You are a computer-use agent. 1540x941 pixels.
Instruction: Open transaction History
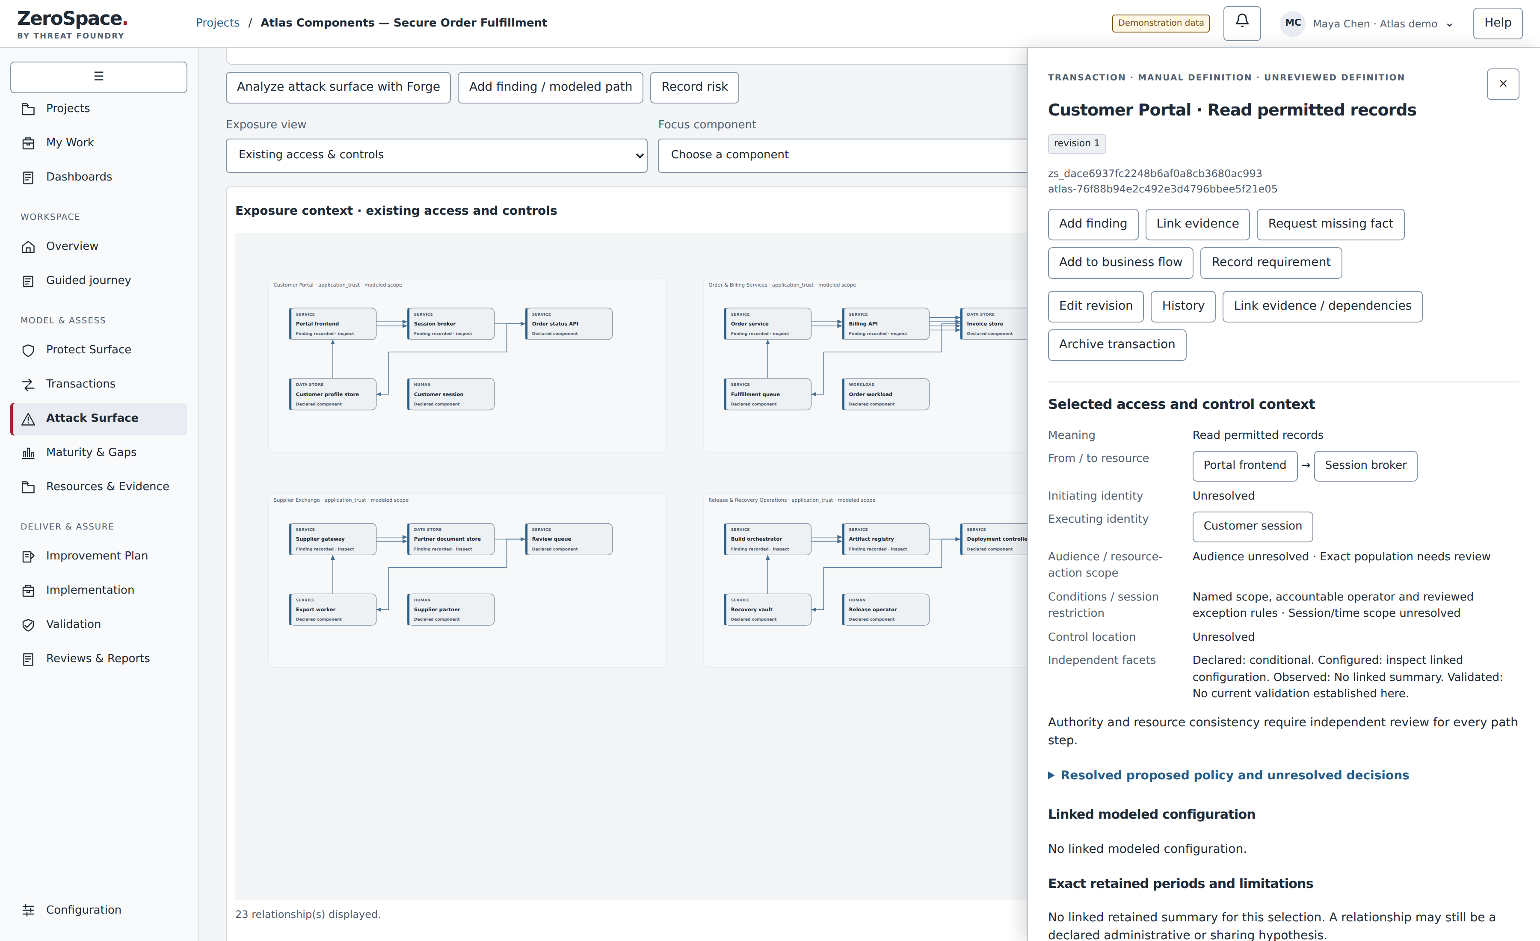(x=1182, y=306)
